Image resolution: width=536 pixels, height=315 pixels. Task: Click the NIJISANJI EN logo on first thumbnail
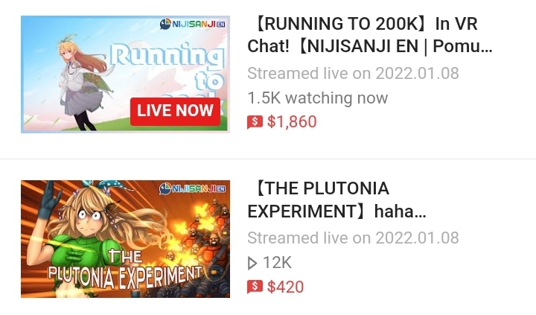click(x=193, y=24)
